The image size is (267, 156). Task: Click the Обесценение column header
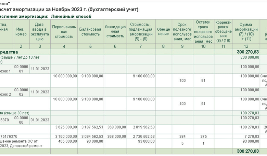(x=163, y=31)
